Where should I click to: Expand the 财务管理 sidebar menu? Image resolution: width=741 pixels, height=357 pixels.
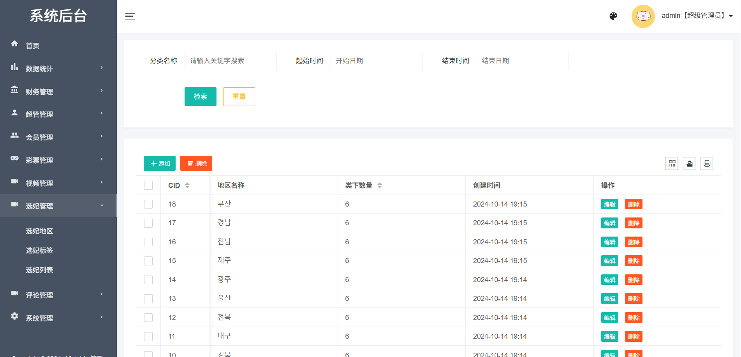pos(58,91)
